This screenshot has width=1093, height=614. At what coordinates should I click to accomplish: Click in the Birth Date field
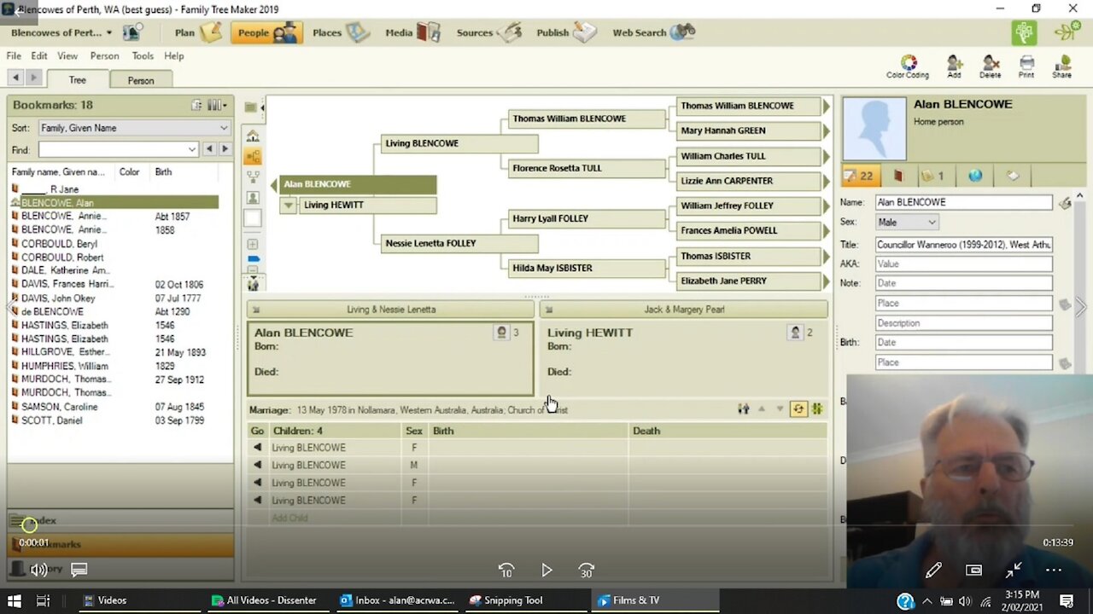point(963,342)
